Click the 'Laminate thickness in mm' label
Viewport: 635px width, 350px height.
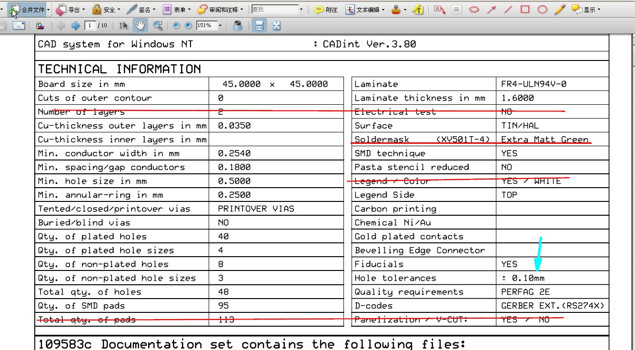tap(420, 98)
